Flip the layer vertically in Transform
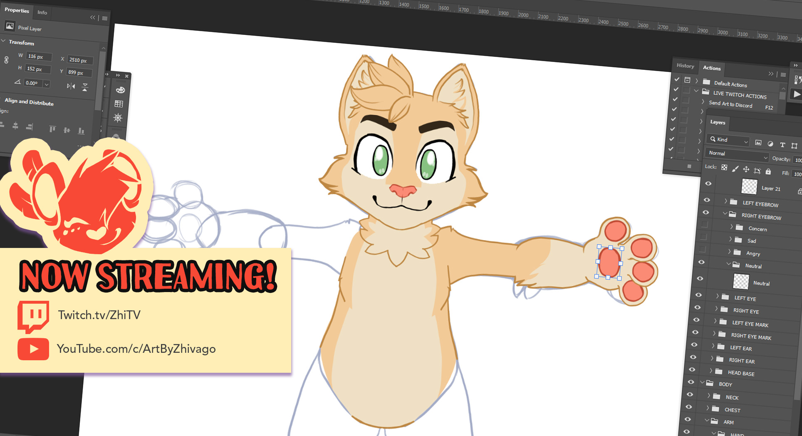The height and width of the screenshot is (436, 802). pyautogui.click(x=85, y=87)
